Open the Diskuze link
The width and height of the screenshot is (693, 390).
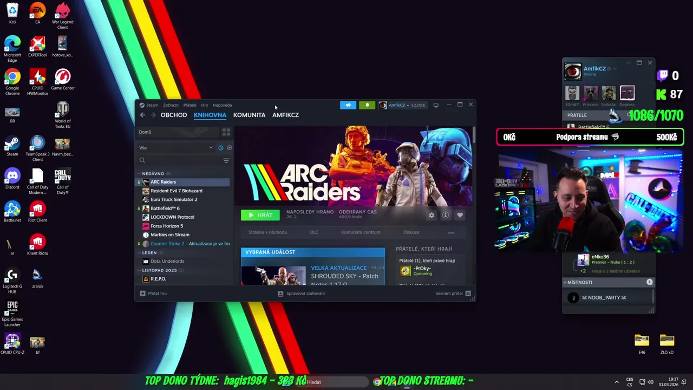(x=411, y=232)
